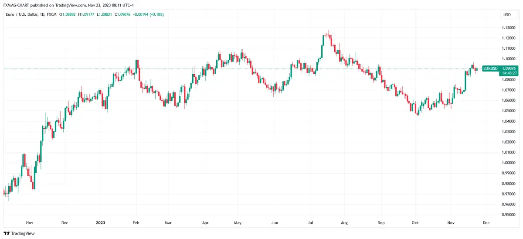Click the 1.07000 price axis label
The width and height of the screenshot is (523, 239).
[x=508, y=90]
